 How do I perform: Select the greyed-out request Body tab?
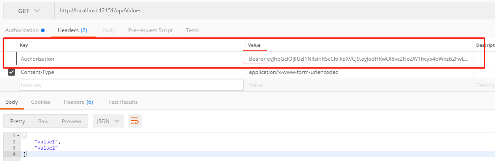click(109, 30)
